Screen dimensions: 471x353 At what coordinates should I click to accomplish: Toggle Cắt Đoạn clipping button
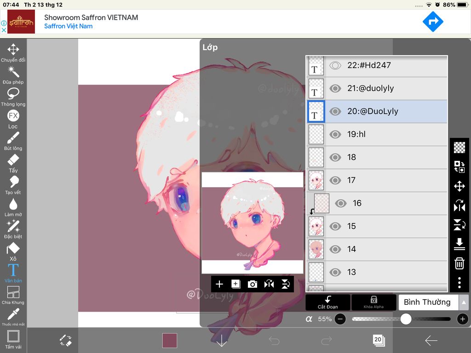(327, 302)
